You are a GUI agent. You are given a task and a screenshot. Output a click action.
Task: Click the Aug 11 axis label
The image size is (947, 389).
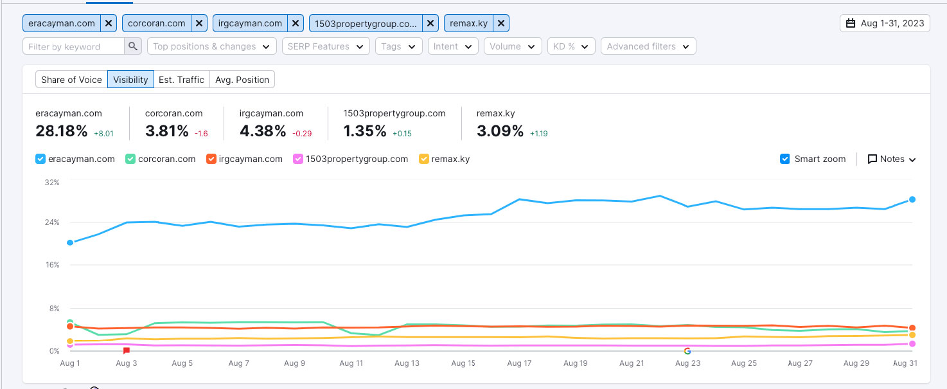pos(351,363)
